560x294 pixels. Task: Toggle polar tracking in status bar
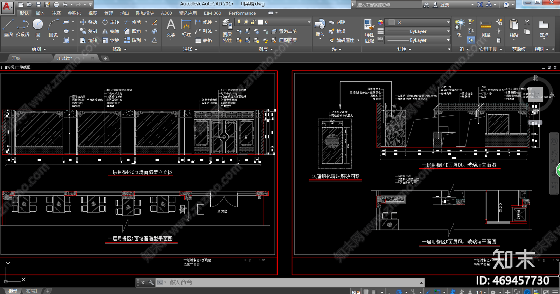point(399,292)
